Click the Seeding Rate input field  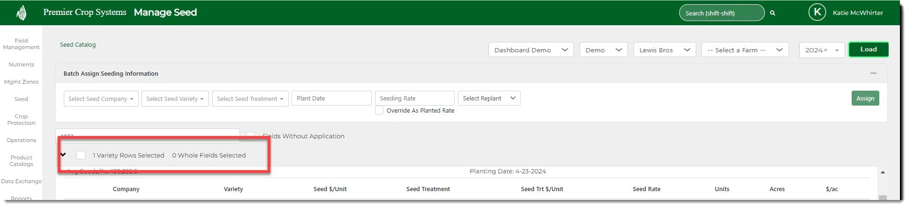tap(414, 98)
